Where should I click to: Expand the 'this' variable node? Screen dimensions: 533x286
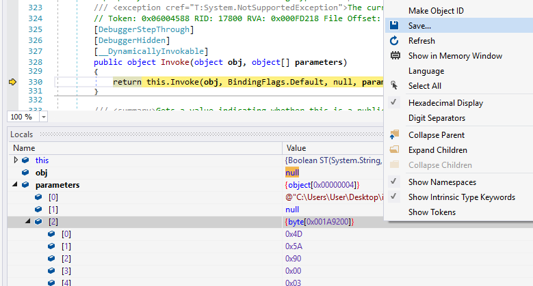16,160
